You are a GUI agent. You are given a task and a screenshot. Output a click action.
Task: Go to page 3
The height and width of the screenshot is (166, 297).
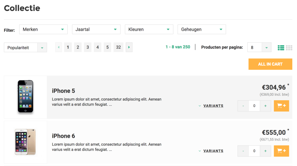(x=88, y=47)
